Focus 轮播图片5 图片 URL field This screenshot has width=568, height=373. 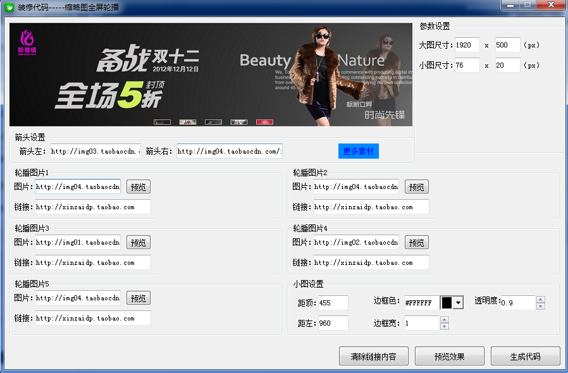(x=78, y=298)
